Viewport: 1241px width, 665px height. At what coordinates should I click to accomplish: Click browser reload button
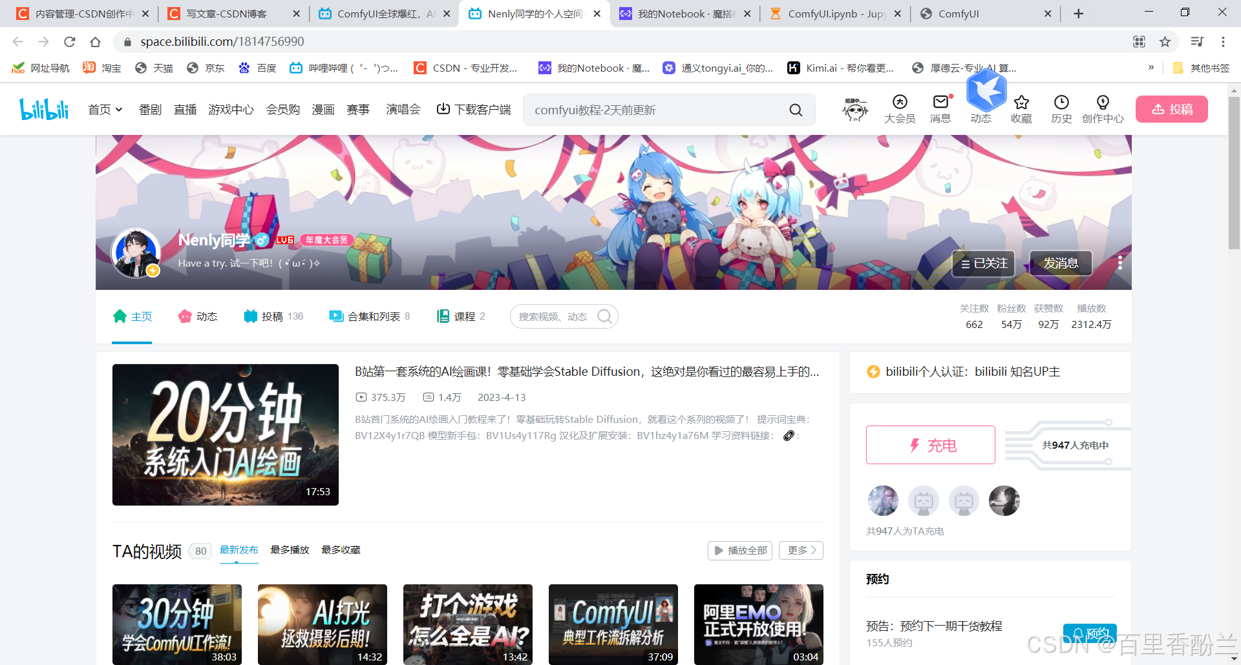(69, 42)
